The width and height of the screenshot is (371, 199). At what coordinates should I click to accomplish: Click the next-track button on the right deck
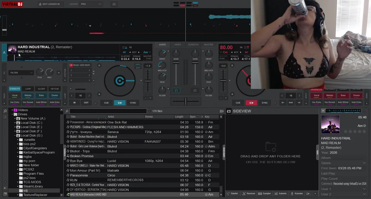coord(299,103)
